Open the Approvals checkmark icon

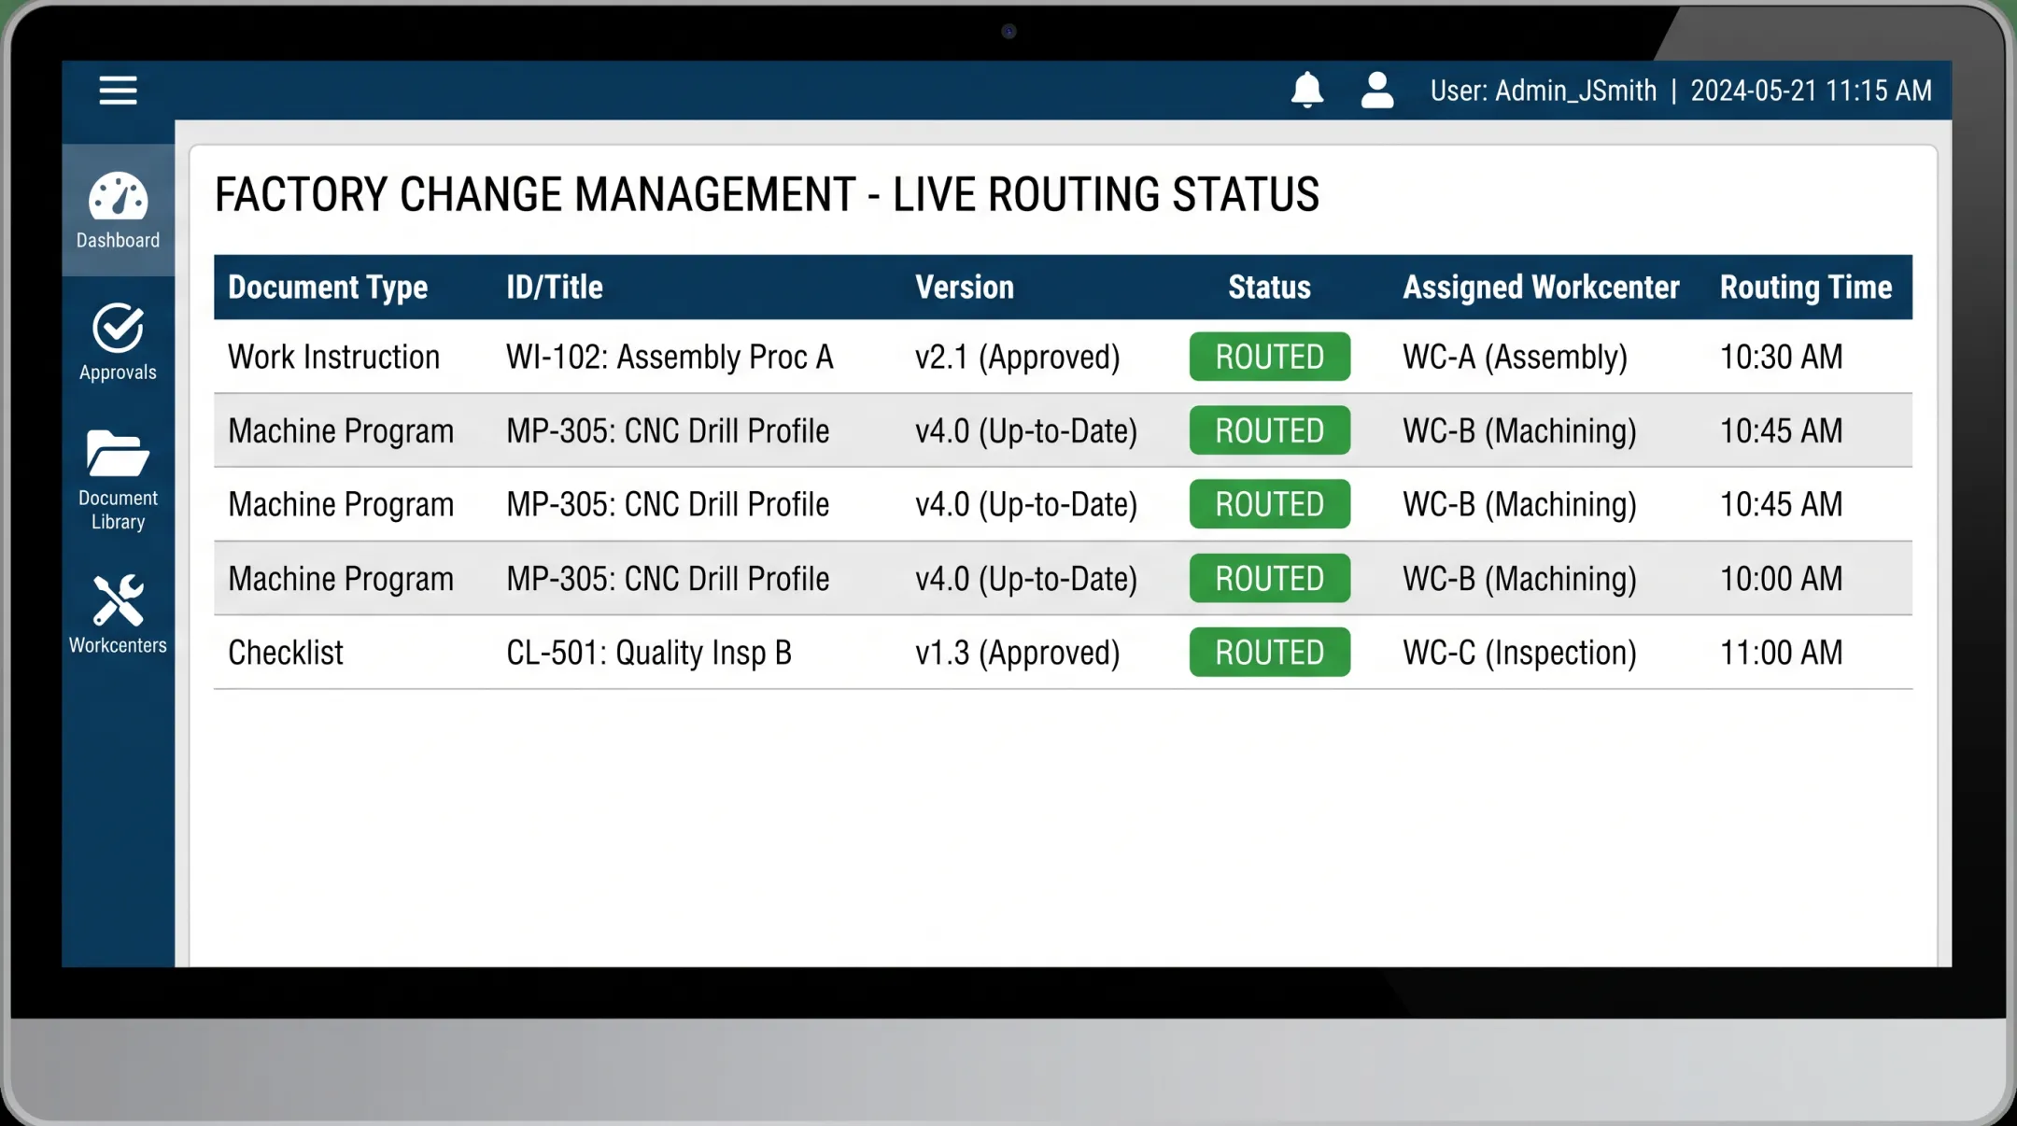(x=118, y=328)
